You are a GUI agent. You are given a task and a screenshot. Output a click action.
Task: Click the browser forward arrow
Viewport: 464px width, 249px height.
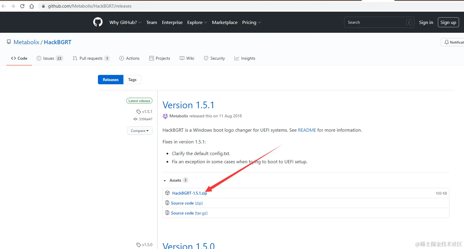13,6
